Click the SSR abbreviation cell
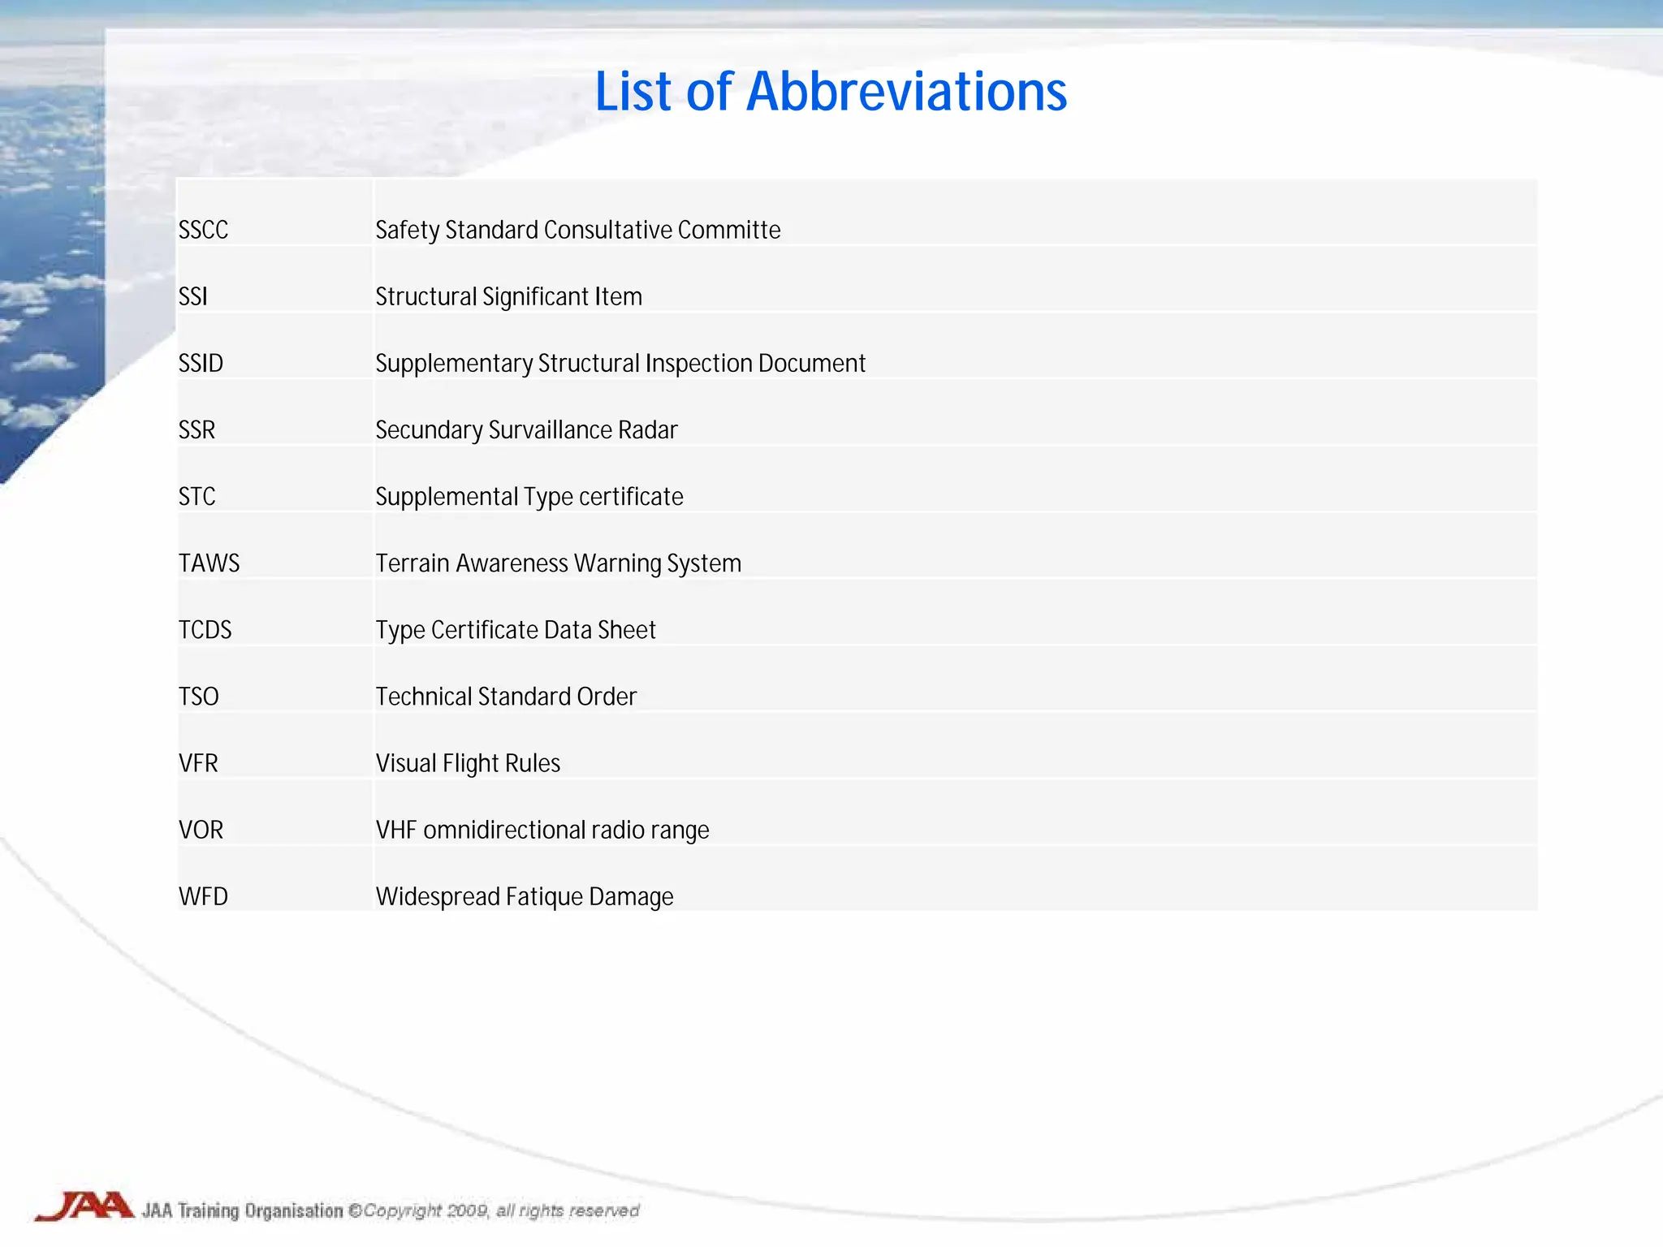The image size is (1663, 1247). (274, 413)
